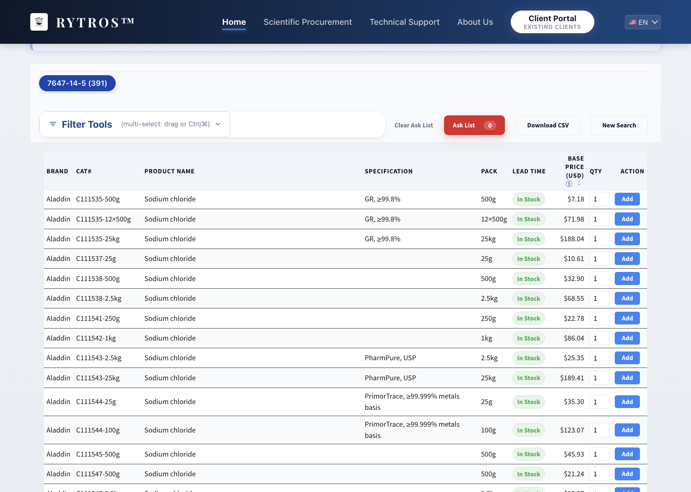Start a New Search
This screenshot has height=492, width=691.
tap(619, 125)
